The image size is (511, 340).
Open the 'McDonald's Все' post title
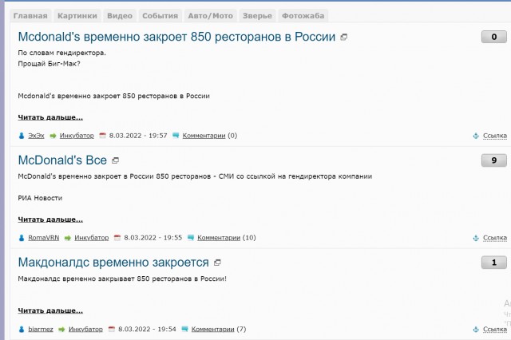pyautogui.click(x=62, y=160)
